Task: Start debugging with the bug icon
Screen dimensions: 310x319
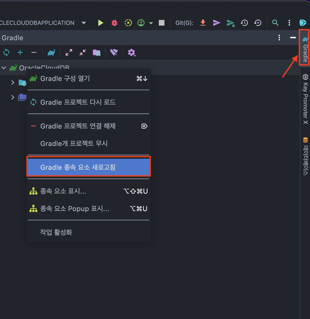Action: tap(114, 23)
